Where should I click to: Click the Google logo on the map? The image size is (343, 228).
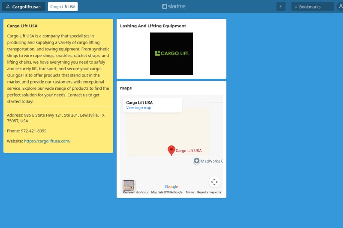[x=171, y=187]
